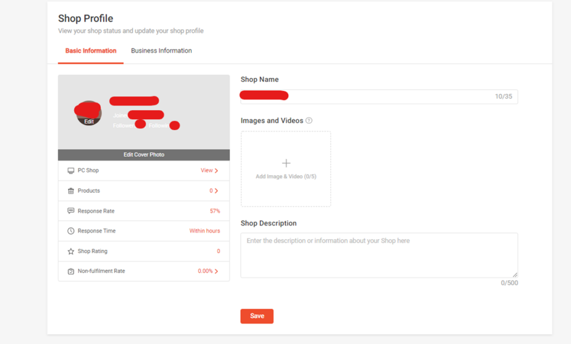This screenshot has width=571, height=344.
Task: Save the shop profile changes
Action: pos(257,316)
